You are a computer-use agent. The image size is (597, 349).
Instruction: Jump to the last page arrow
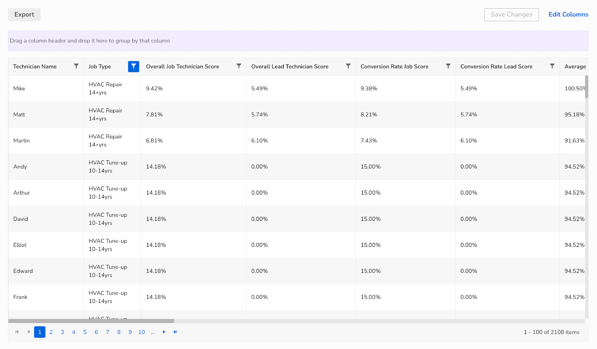point(175,332)
